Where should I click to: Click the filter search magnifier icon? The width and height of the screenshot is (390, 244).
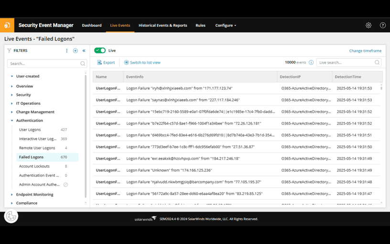pos(83,64)
